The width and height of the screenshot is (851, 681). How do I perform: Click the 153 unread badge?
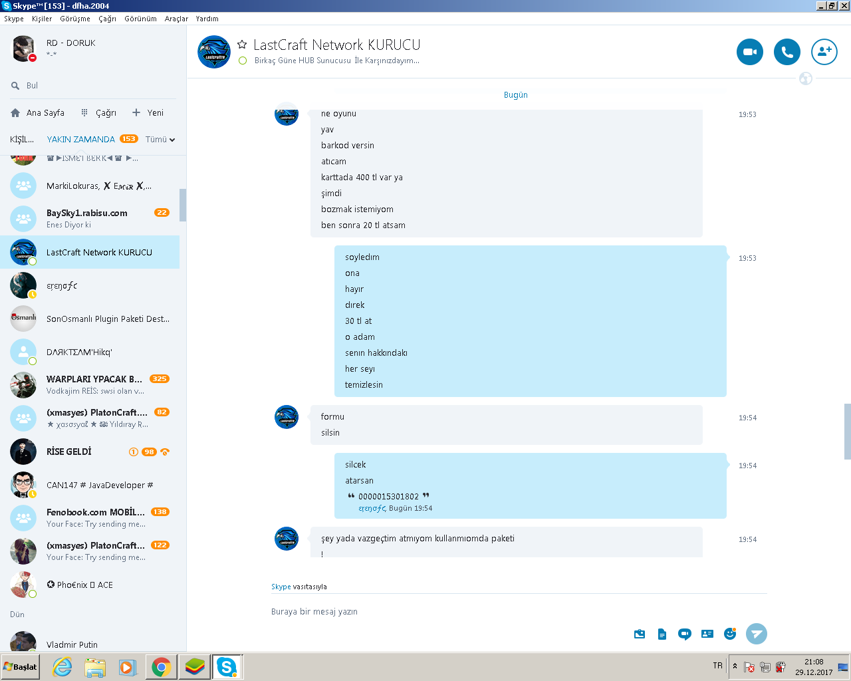128,139
